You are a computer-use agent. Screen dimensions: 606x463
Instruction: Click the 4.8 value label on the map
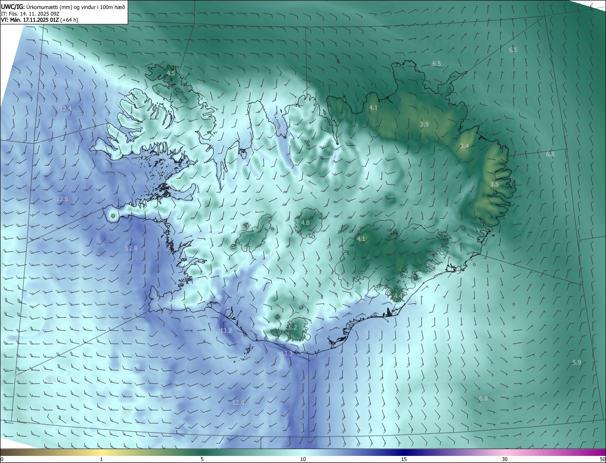(x=305, y=223)
